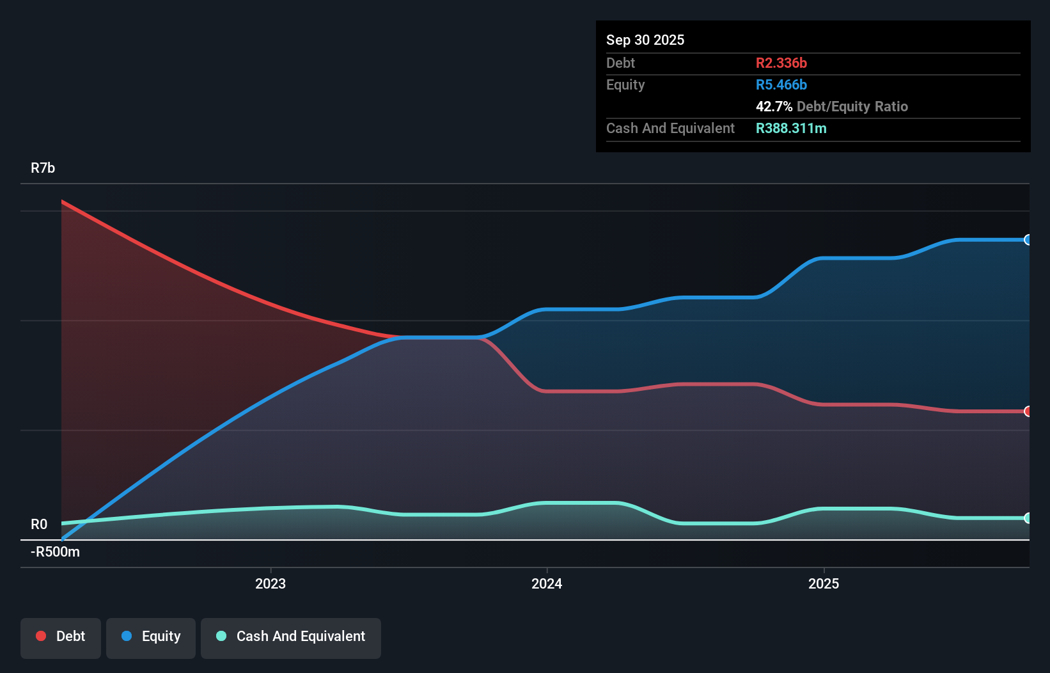Click the 42.7% Debt/Equity Ratio text
Screen dimensions: 1050x673
tap(832, 106)
